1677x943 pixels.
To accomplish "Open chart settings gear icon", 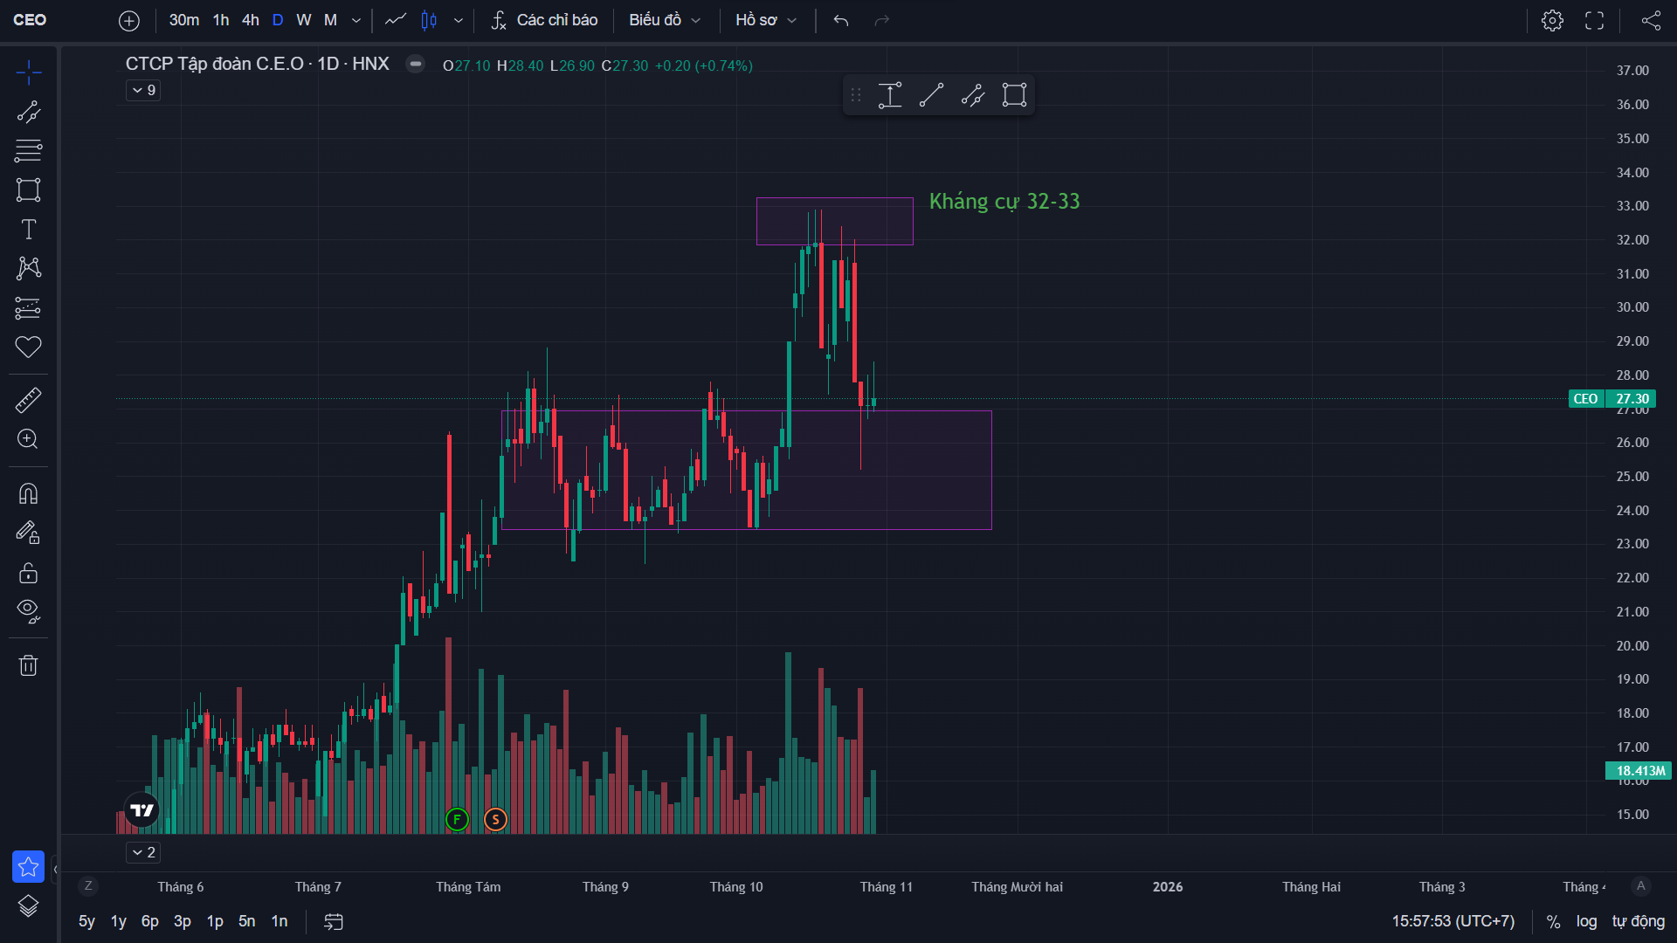I will [x=1552, y=20].
